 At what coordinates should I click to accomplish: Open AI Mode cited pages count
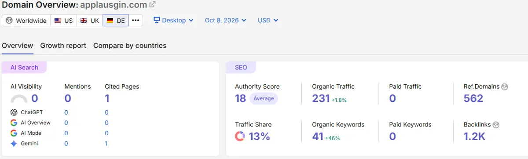[x=106, y=133]
